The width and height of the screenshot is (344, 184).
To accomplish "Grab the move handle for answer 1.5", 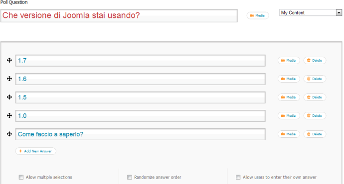I will 9,97.
